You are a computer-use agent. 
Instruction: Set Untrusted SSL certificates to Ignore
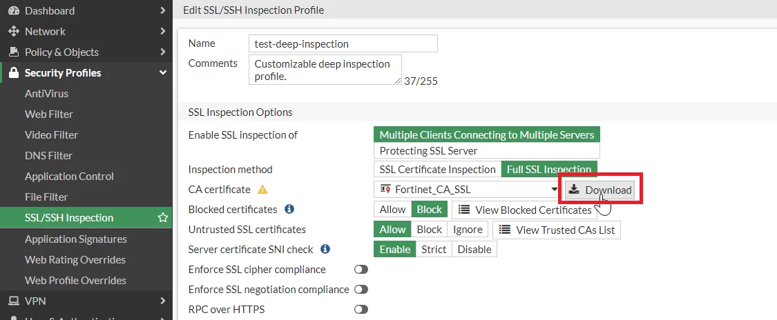point(468,230)
